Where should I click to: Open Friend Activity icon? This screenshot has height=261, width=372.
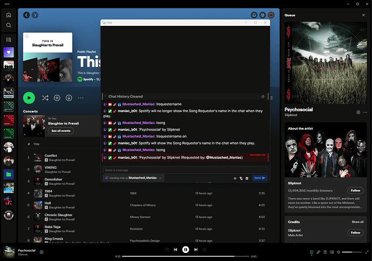click(263, 15)
